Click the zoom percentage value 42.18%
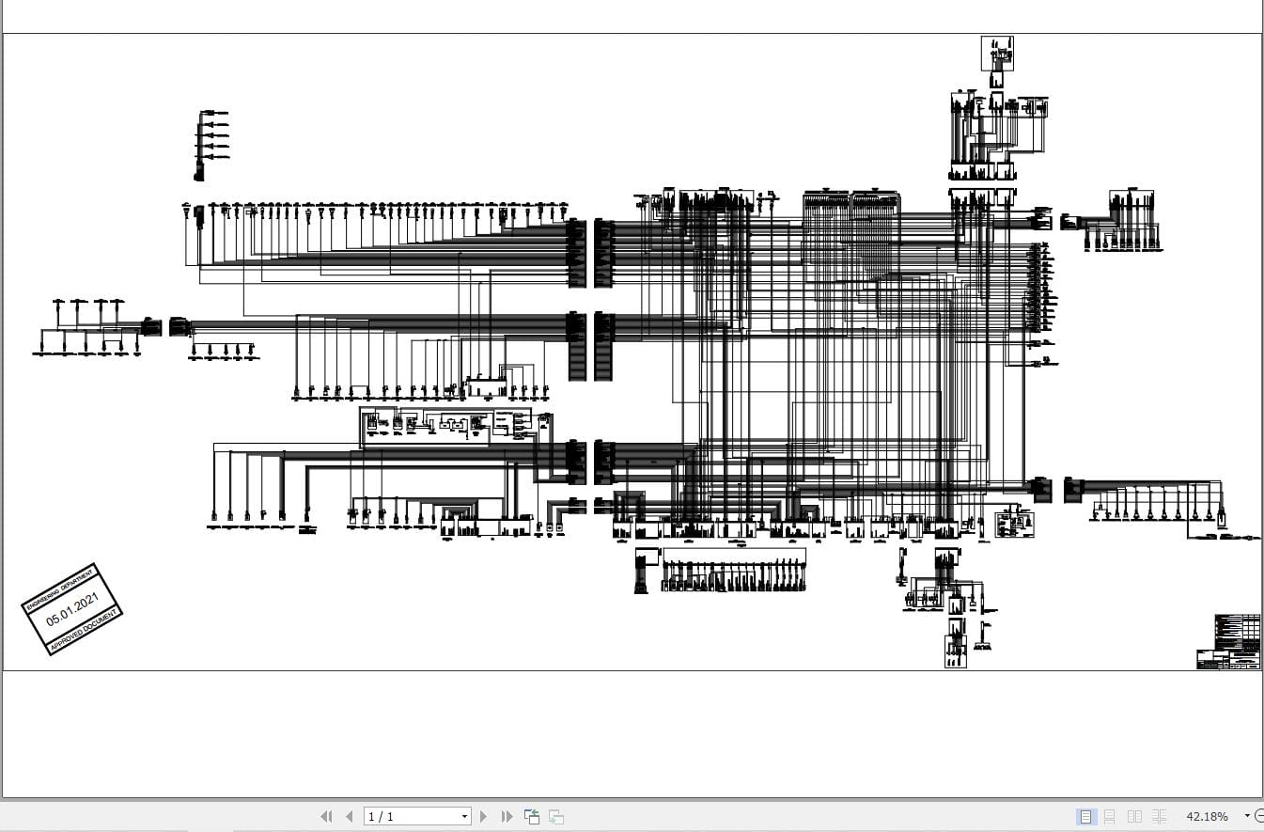The width and height of the screenshot is (1264, 832). click(x=1207, y=816)
